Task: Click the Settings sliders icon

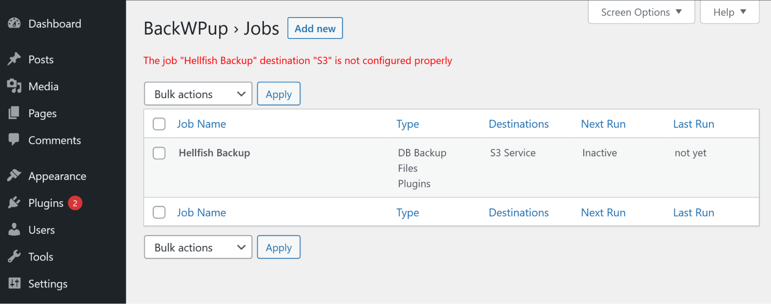Action: point(15,283)
